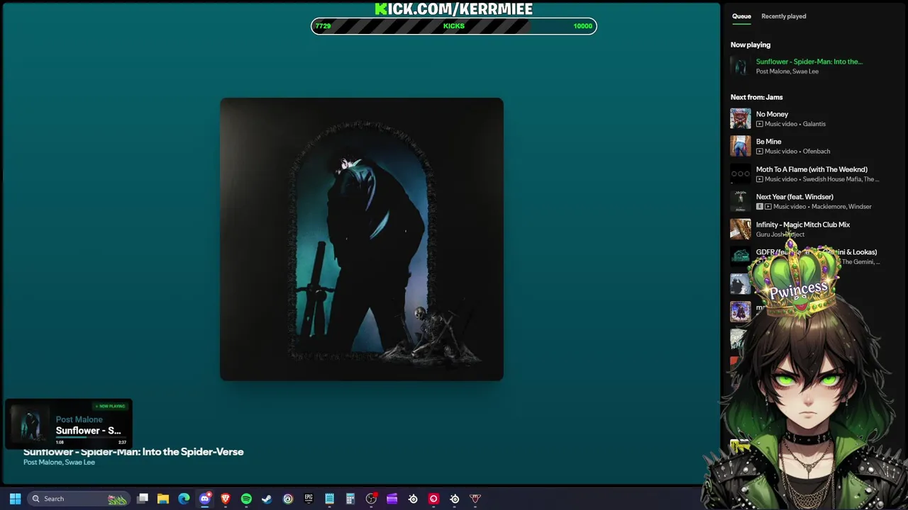Open Epic Games Launcher from the taskbar
The image size is (908, 510).
click(309, 499)
